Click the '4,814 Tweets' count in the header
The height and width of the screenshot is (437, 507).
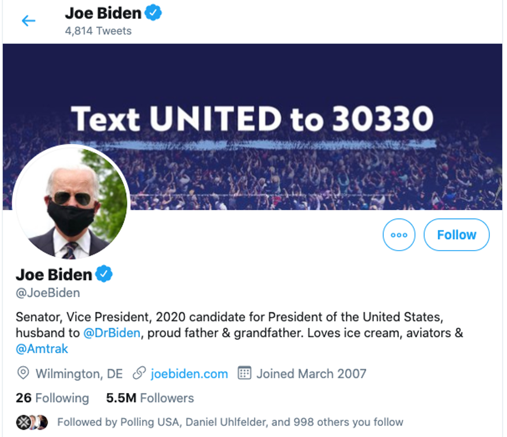[98, 31]
